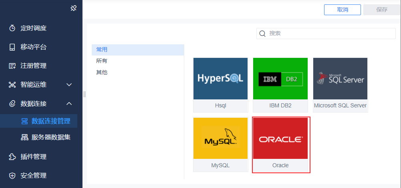This screenshot has height=188, width=401.
Task: Select the 常用 database category
Action: pyautogui.click(x=138, y=49)
